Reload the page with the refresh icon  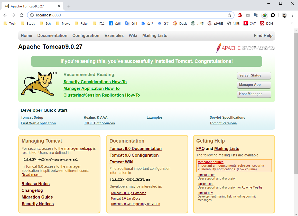coord(22,15)
